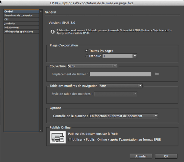Click the folder browse icon for cover file
Screen dimensions: 184x162
pos(157,74)
